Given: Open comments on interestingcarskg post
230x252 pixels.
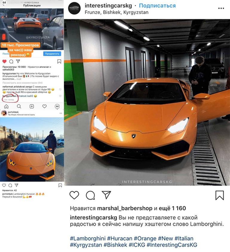Looking at the screenshot, I should click(x=91, y=195).
